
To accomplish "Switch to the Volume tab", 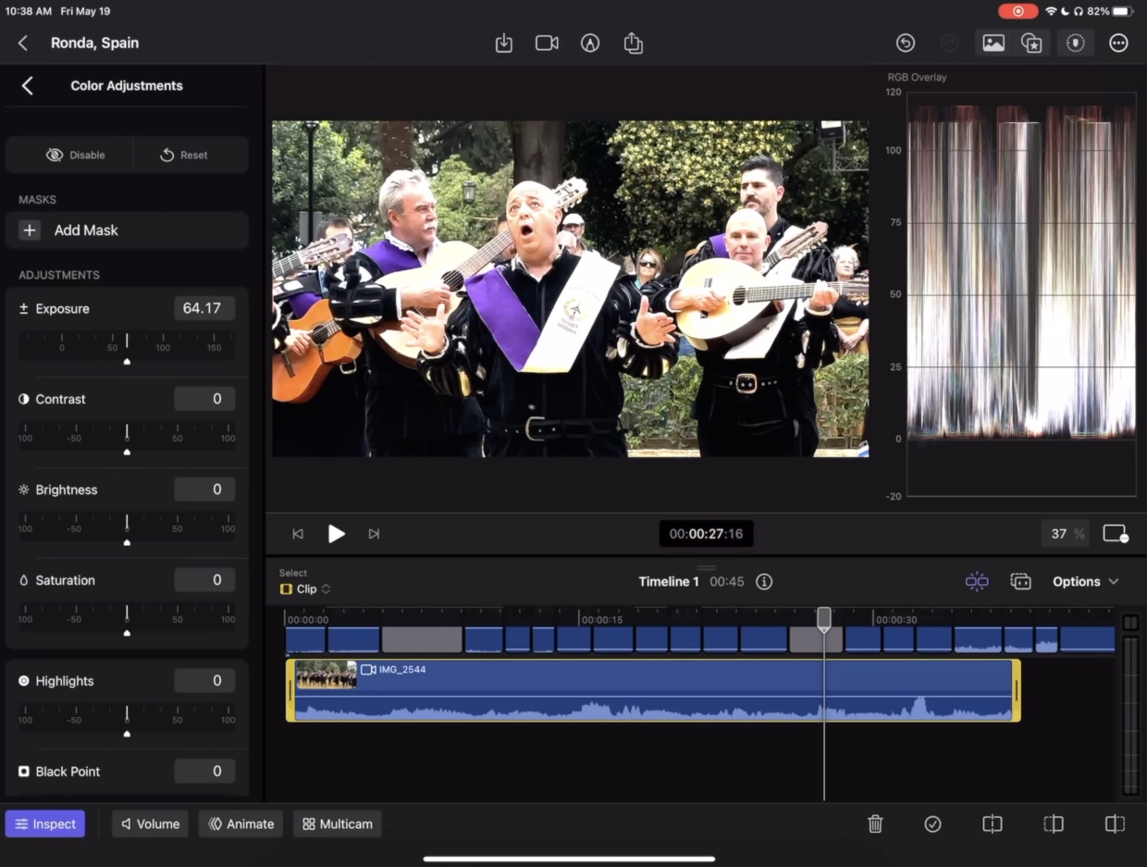I will pyautogui.click(x=150, y=824).
